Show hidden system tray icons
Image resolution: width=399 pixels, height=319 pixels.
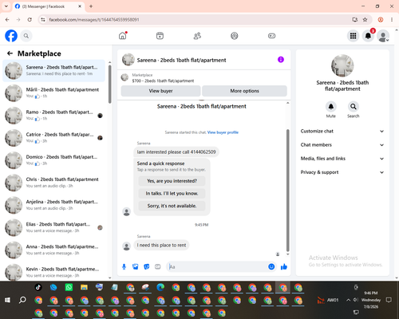pyautogui.click(x=348, y=300)
